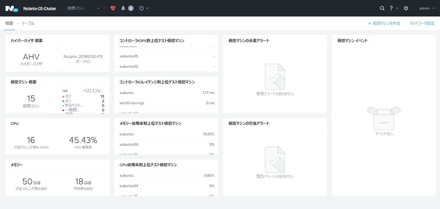Click the 70.01% memory usage value

208,134
